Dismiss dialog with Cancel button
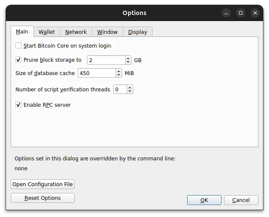269x217 pixels. click(241, 200)
